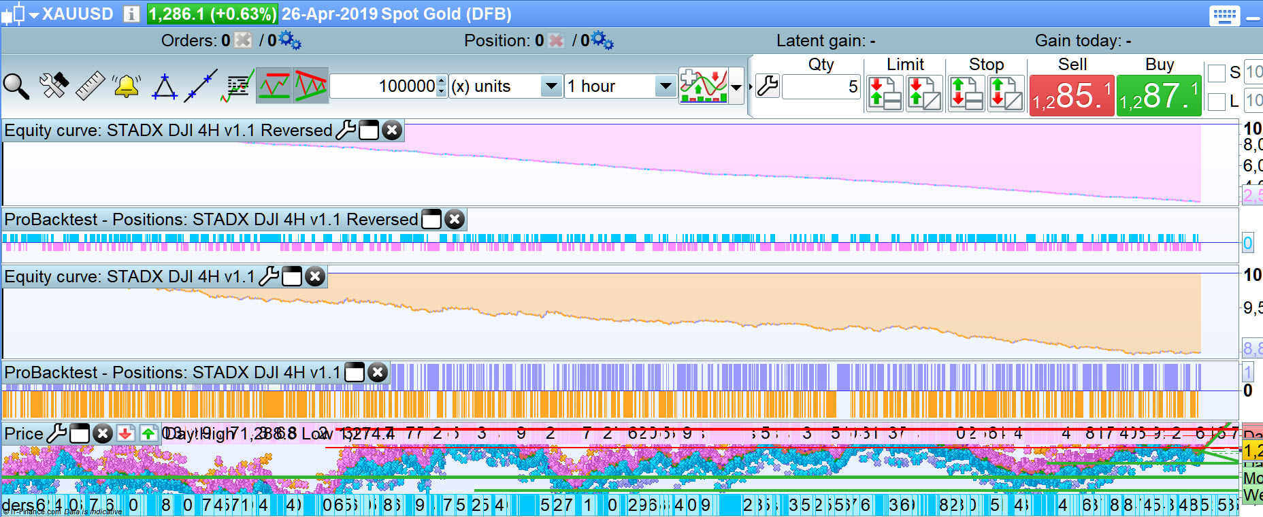Screen dimensions: 1263x517
Task: Click the Latent gain label
Action: [826, 41]
